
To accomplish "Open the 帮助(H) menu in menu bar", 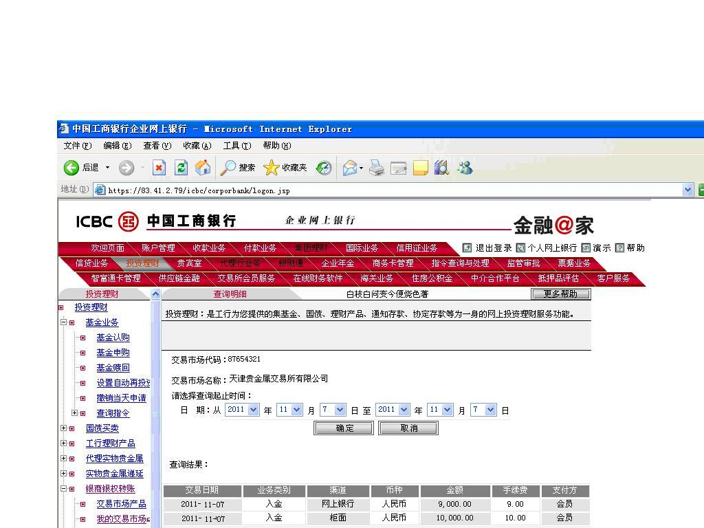I will point(277,146).
